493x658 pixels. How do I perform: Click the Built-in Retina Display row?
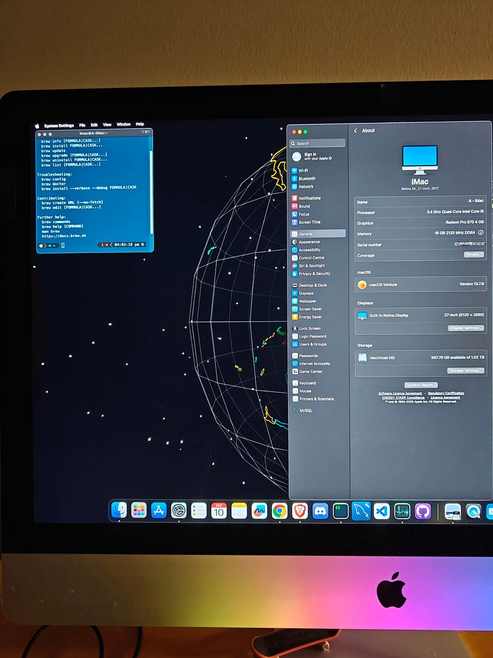(421, 315)
